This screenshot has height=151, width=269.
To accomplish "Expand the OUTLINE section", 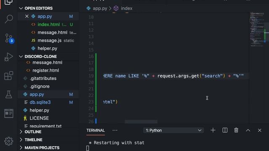I will point(33,132).
